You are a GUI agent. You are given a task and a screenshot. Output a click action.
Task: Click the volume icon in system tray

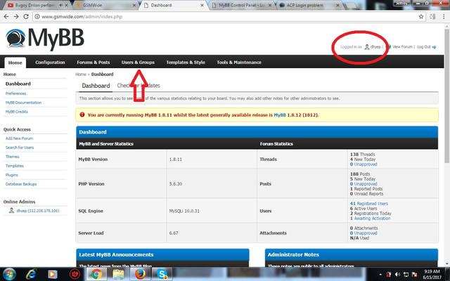point(397,275)
